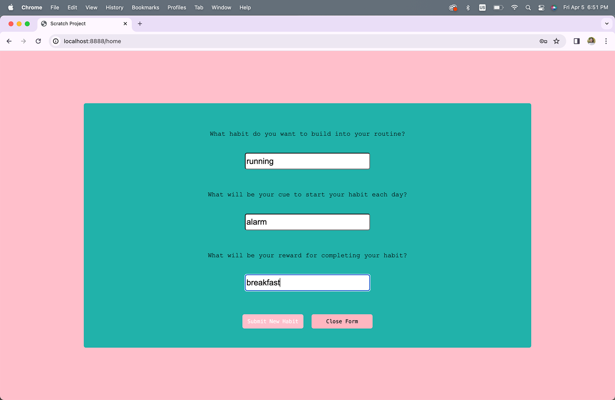Click the cue input containing alarm

click(307, 222)
